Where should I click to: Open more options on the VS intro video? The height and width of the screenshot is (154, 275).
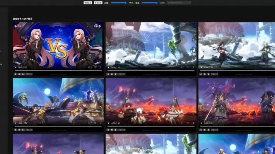click(101, 67)
